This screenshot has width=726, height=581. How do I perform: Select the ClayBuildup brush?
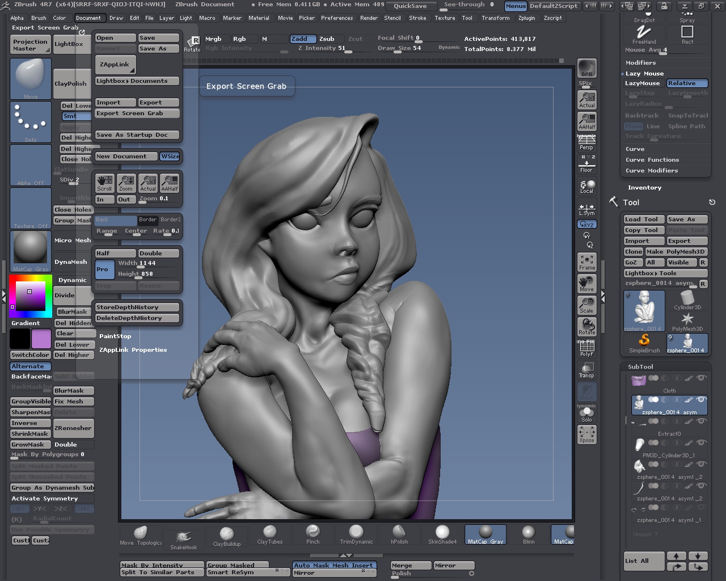click(x=227, y=536)
